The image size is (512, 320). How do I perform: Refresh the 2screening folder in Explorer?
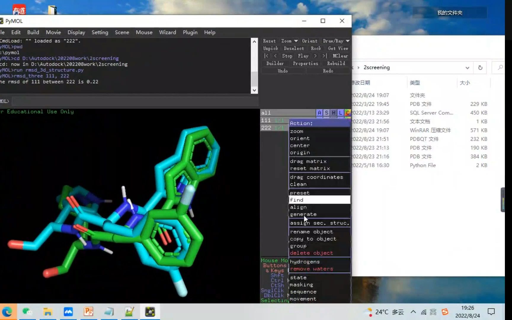pyautogui.click(x=480, y=68)
